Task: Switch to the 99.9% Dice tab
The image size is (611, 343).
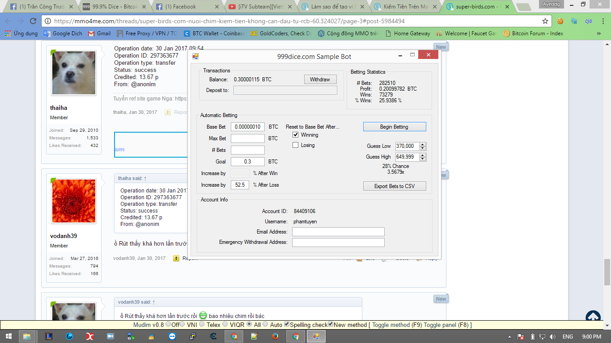Action: [x=115, y=7]
